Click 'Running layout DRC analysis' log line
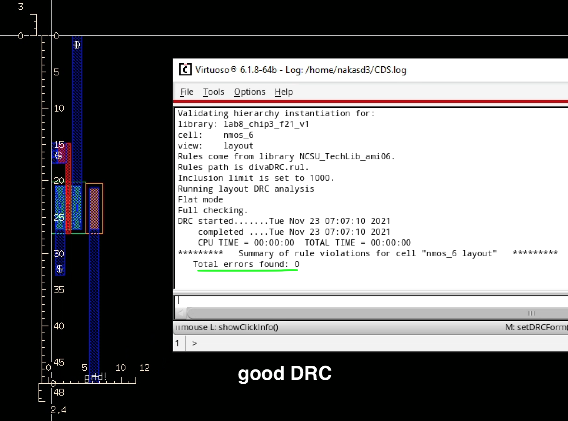The image size is (568, 421). (246, 189)
